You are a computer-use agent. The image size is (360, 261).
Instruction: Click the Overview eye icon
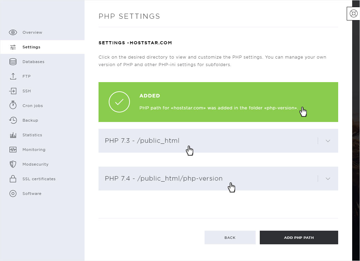[13, 33]
